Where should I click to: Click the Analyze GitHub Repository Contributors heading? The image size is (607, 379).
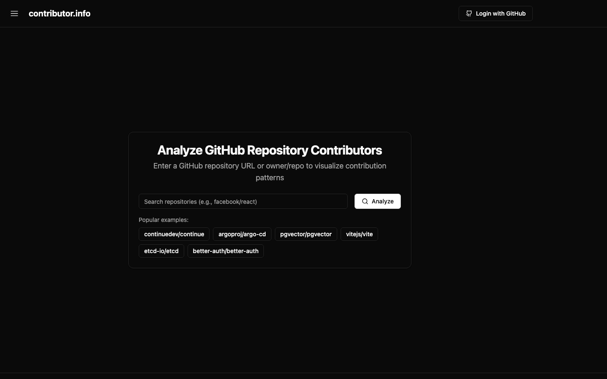pyautogui.click(x=270, y=150)
